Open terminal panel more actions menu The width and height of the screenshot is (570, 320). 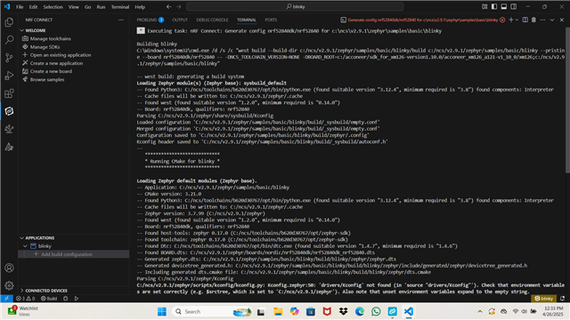542,20
